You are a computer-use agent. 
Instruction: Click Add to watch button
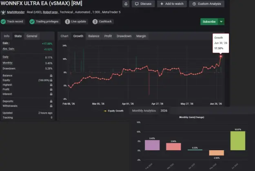tap(172, 4)
